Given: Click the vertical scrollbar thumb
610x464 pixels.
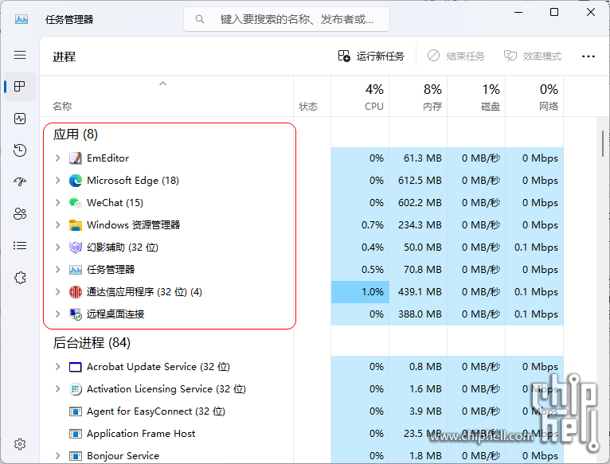Looking at the screenshot, I should point(603,143).
